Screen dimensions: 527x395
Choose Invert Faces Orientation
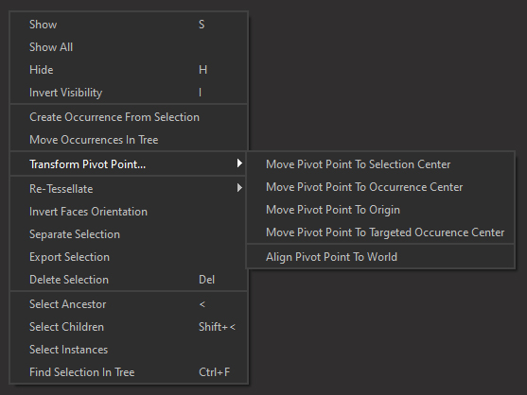[x=129, y=212]
